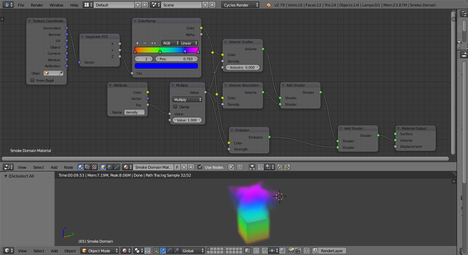Collapse the Emission node triangle
This screenshot has height=255, width=468.
[232, 130]
